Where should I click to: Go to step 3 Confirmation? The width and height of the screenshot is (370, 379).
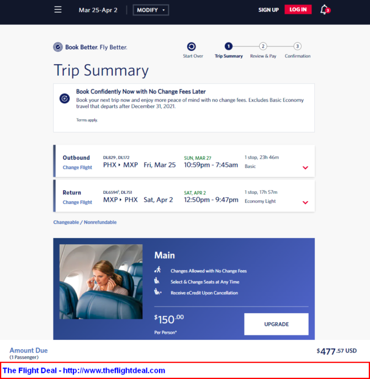tap(298, 50)
